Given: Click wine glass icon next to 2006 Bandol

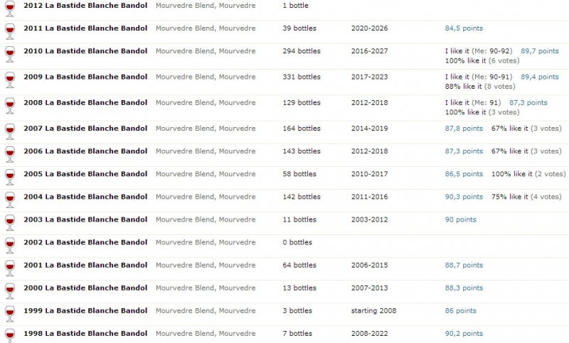Looking at the screenshot, I should (10, 154).
